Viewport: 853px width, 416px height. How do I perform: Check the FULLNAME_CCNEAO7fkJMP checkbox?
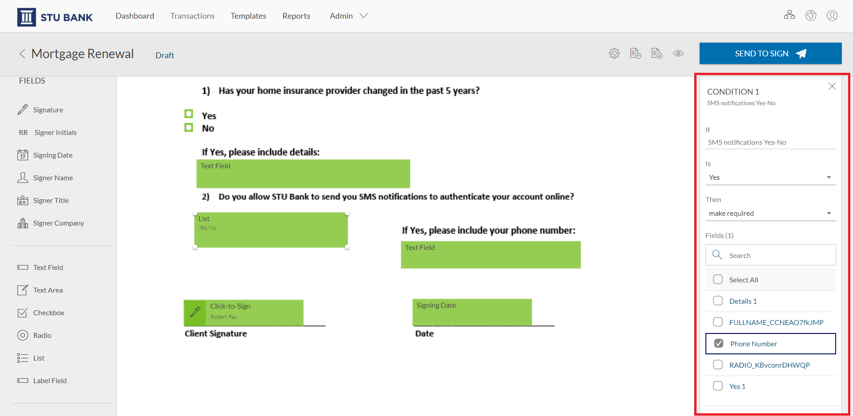[718, 322]
